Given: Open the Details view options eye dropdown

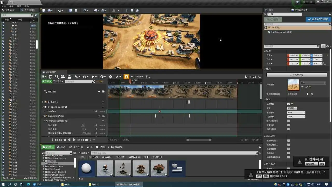Looking at the screenshot, I should [328, 46].
